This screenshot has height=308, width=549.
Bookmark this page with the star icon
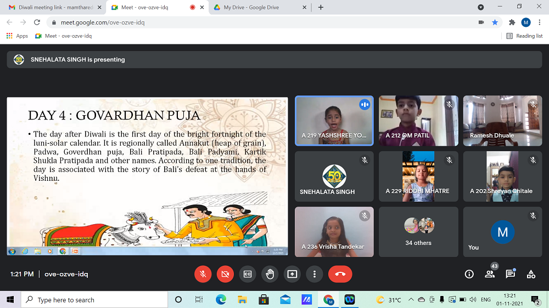tap(495, 22)
